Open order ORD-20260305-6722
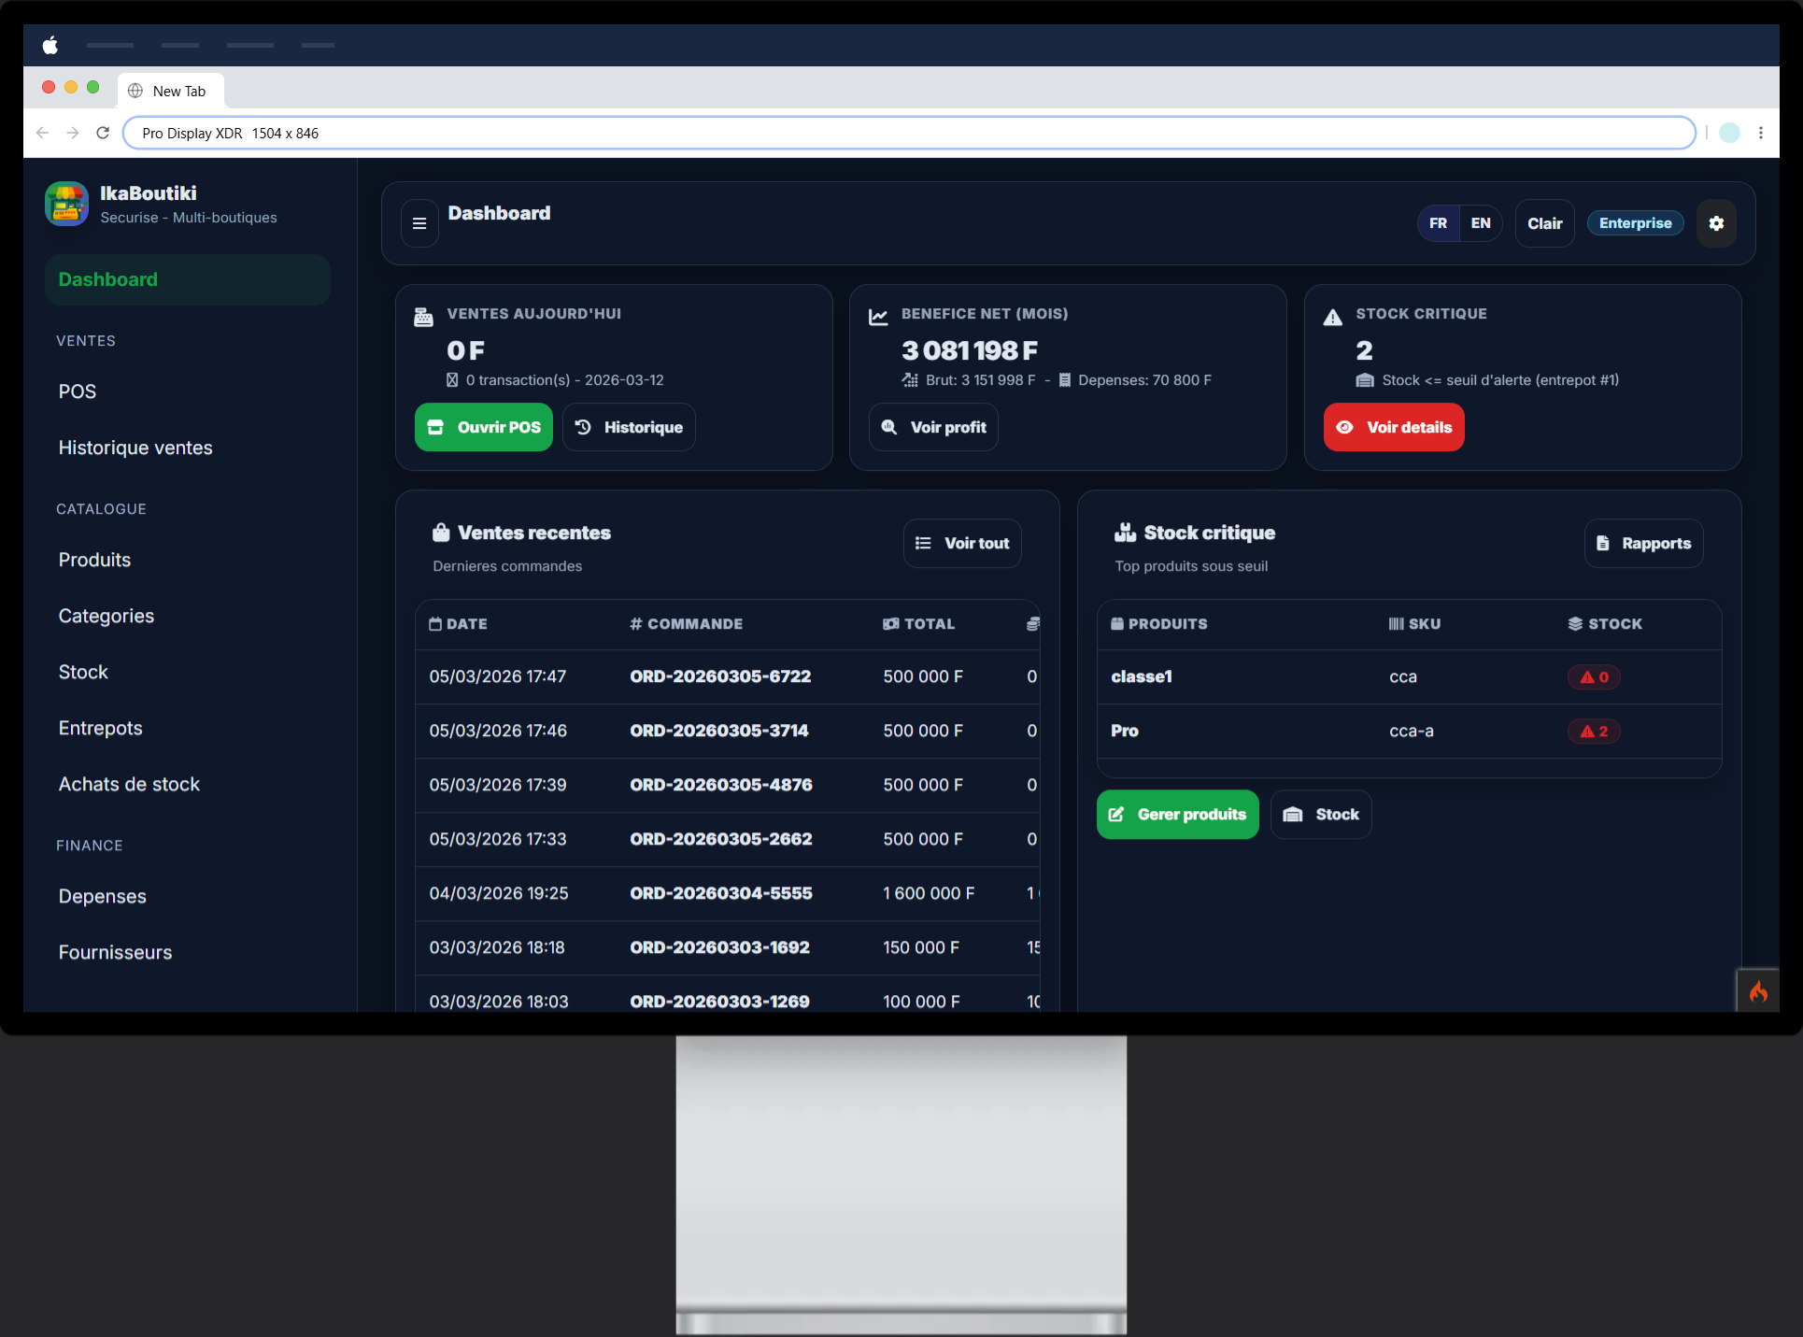The image size is (1803, 1337). 720,676
